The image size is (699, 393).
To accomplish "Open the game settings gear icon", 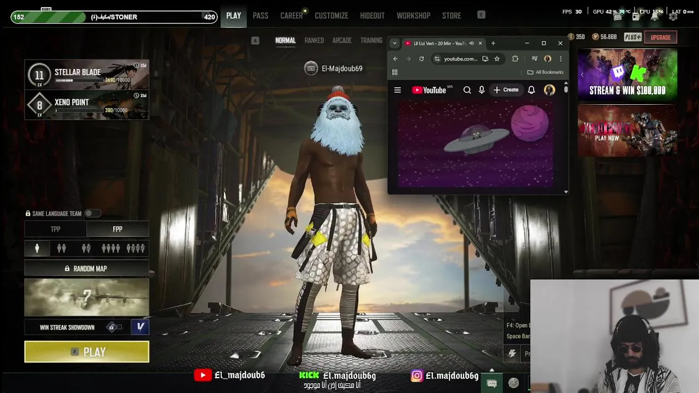I will tap(673, 16).
